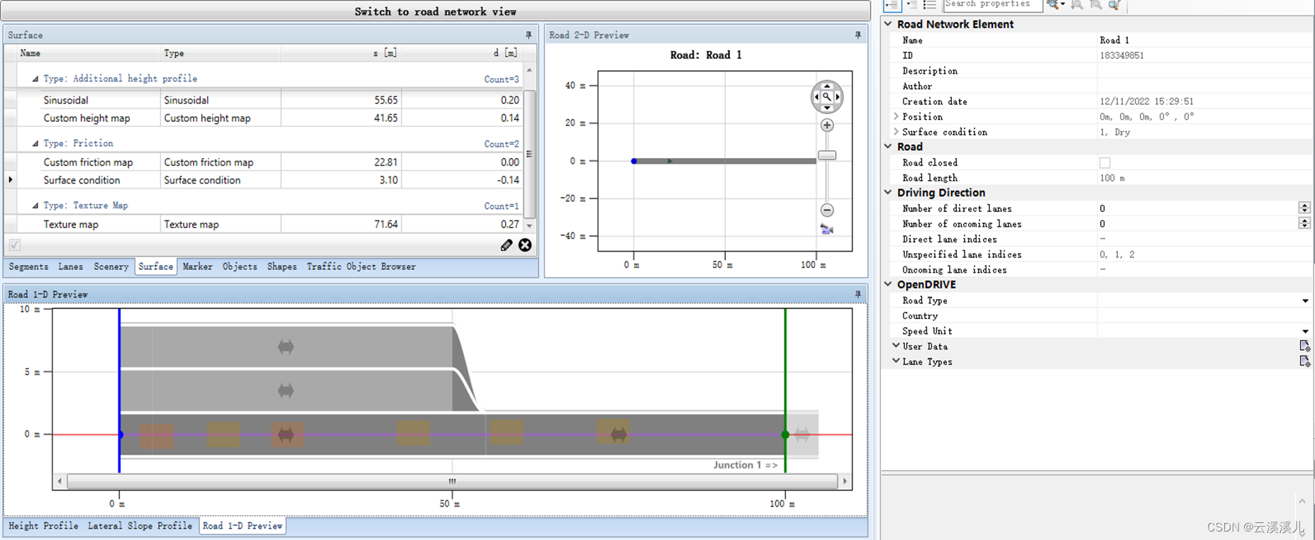The image size is (1315, 540).
Task: Pan up arrow in 2-D preview navigator
Action: (827, 86)
